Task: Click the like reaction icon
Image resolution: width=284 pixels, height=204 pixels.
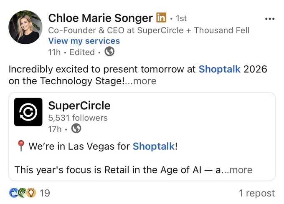Action: 13,193
